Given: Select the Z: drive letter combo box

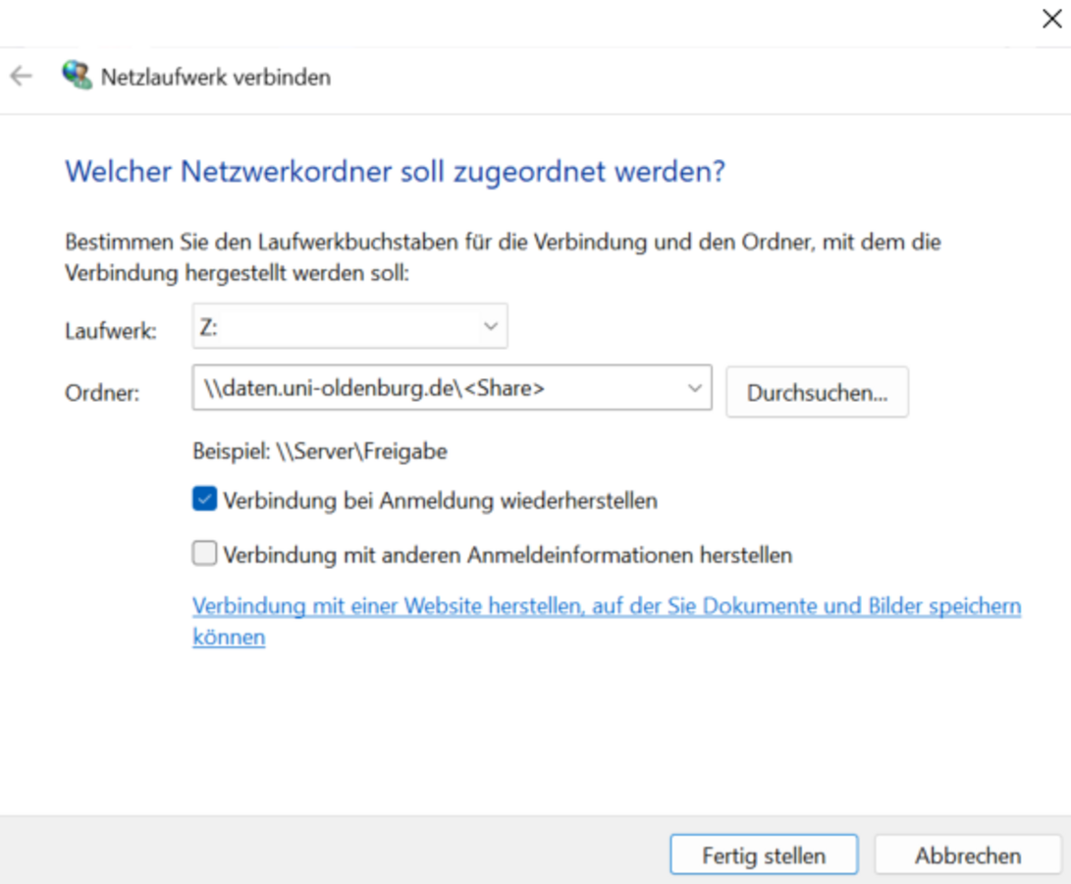Looking at the screenshot, I should (334, 327).
